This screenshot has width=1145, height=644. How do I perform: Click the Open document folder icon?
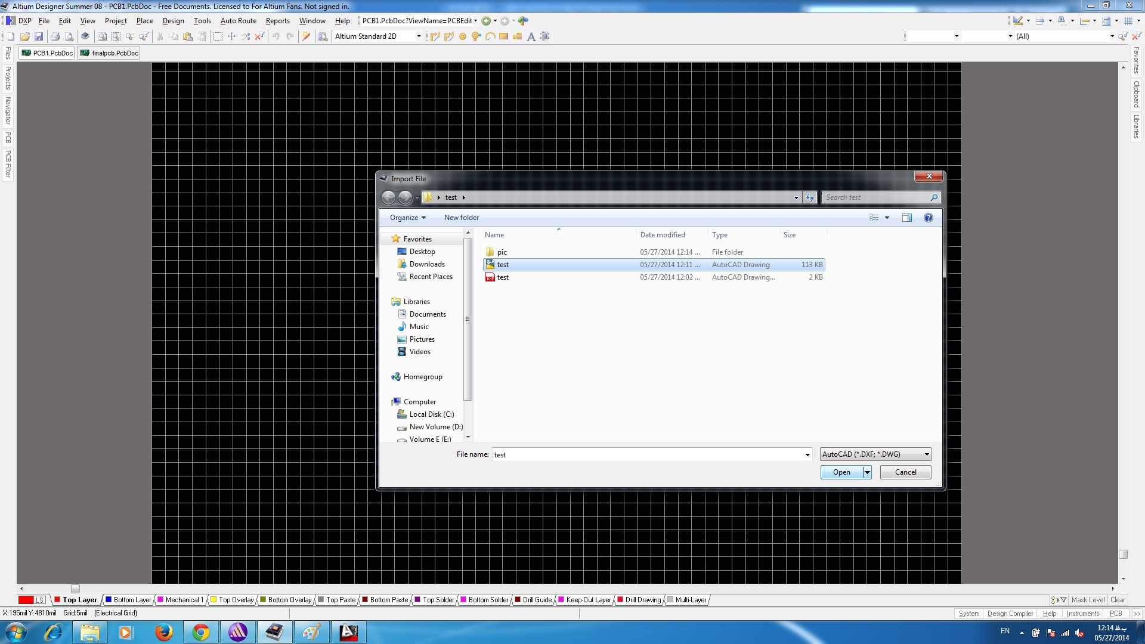(24, 36)
